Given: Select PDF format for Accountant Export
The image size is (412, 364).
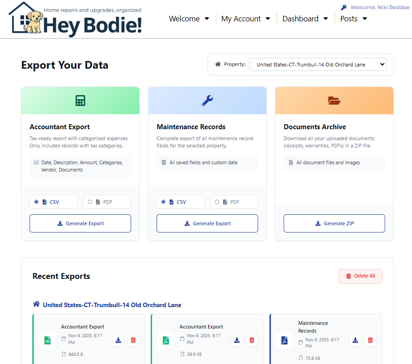Looking at the screenshot, I should [90, 202].
